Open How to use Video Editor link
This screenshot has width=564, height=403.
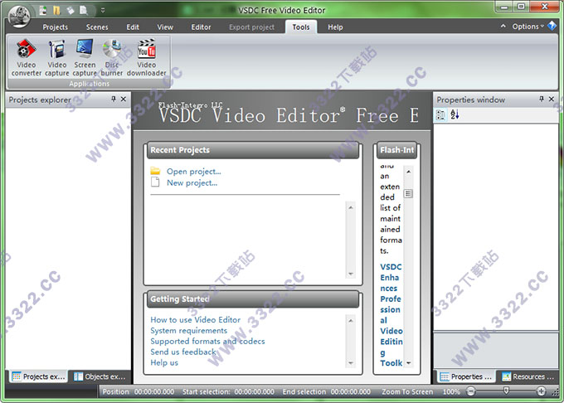coord(195,319)
